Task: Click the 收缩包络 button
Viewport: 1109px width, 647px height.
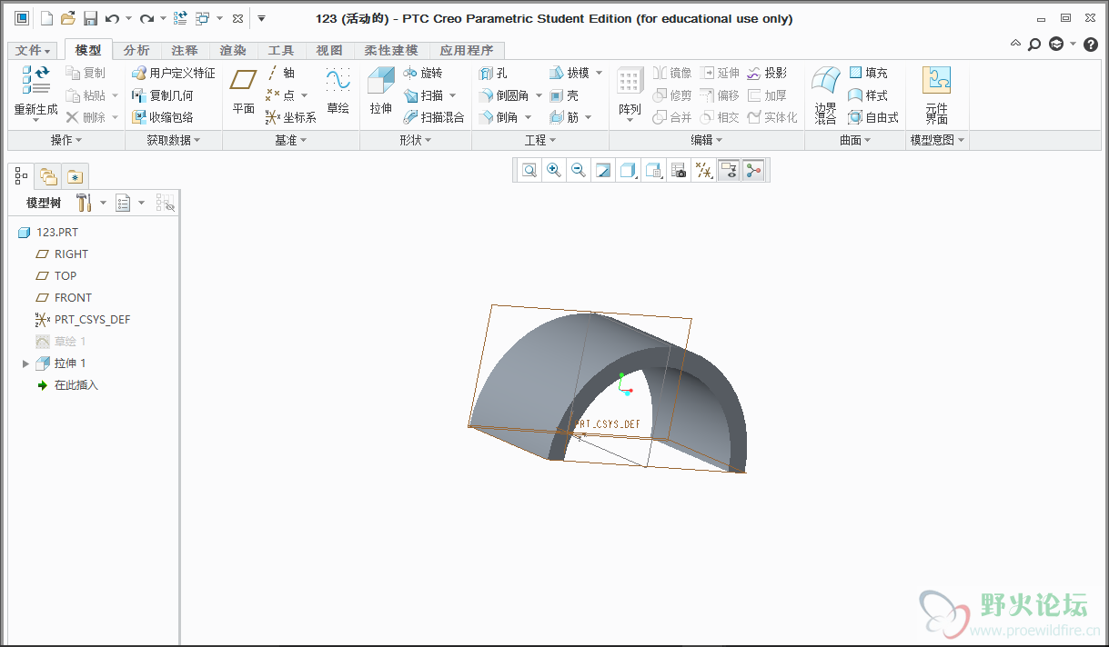Action: 162,117
